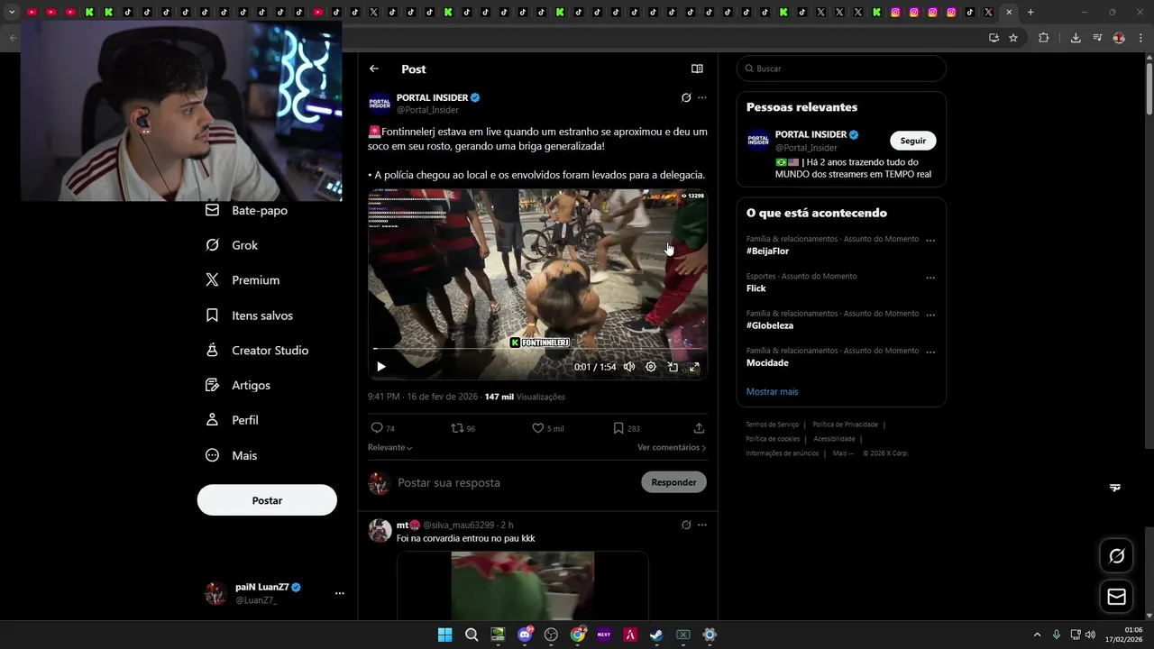Open Artigos in sidebar
This screenshot has width=1154, height=649.
[238, 385]
